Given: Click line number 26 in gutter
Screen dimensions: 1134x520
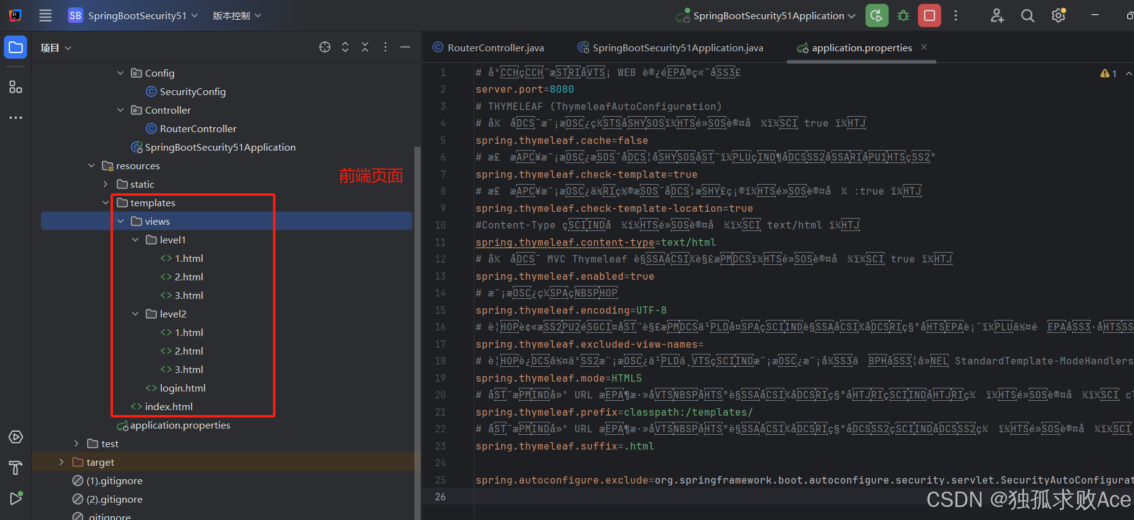Looking at the screenshot, I should tap(440, 497).
